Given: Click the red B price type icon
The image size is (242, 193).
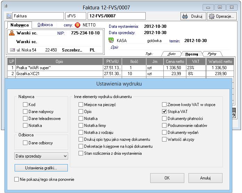Looking at the screenshot, I should pyautogui.click(x=78, y=25).
